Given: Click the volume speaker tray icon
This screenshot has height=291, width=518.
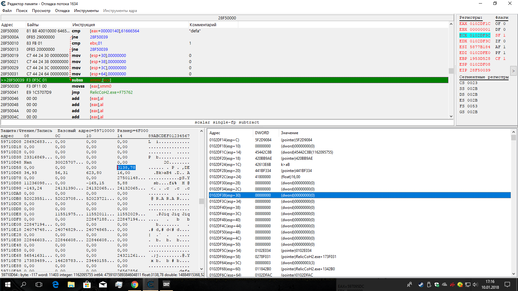Looking at the screenshot, I should 475,285.
